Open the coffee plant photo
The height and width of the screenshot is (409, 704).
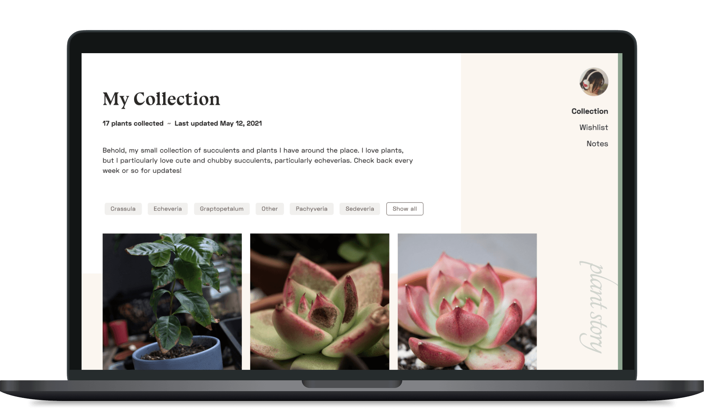pyautogui.click(x=172, y=302)
